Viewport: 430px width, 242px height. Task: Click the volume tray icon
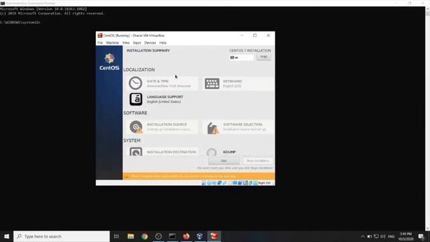(x=383, y=236)
